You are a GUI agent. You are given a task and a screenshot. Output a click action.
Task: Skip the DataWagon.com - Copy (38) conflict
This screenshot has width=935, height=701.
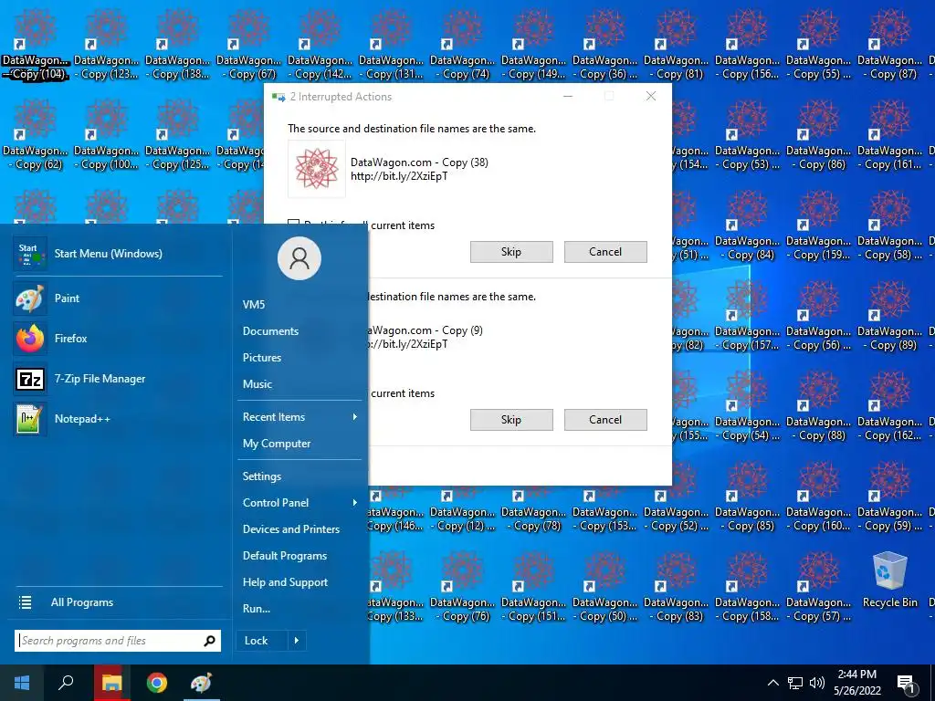(x=511, y=252)
